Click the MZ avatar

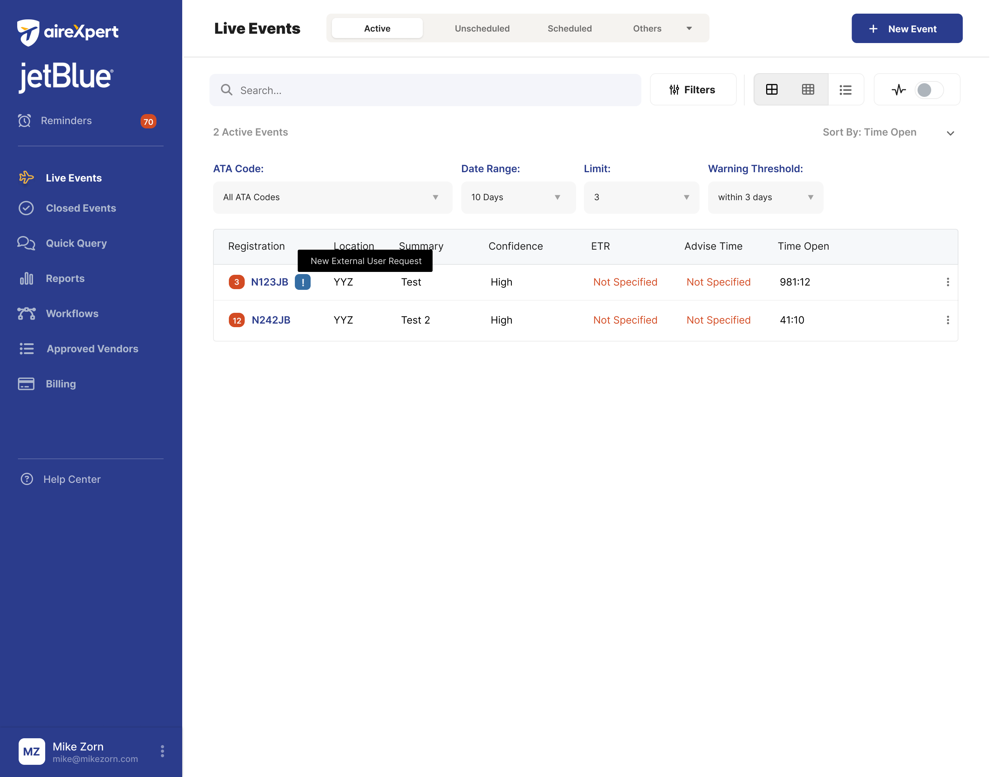pyautogui.click(x=31, y=752)
